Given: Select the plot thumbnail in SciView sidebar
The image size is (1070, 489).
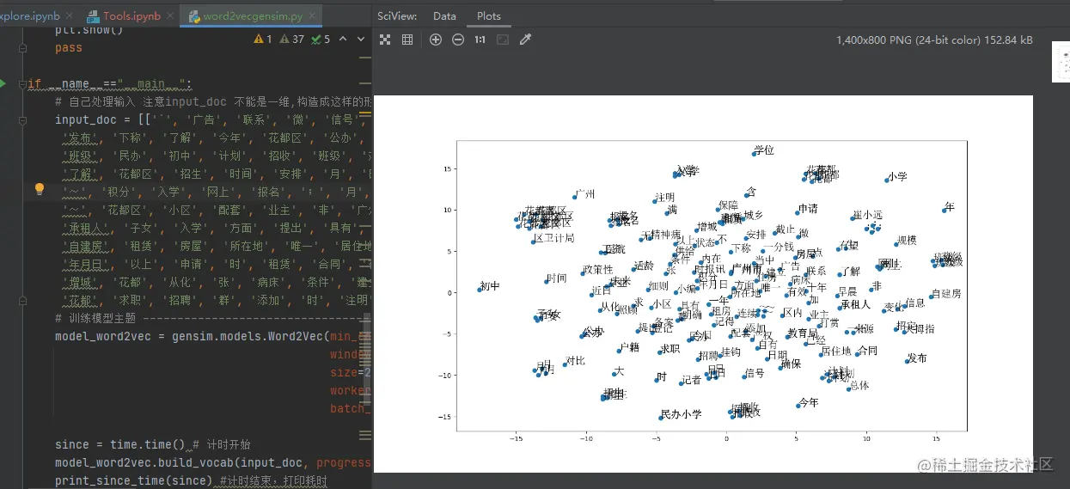Looking at the screenshot, I should tap(1061, 63).
